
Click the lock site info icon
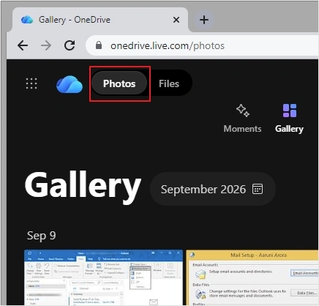pos(99,45)
